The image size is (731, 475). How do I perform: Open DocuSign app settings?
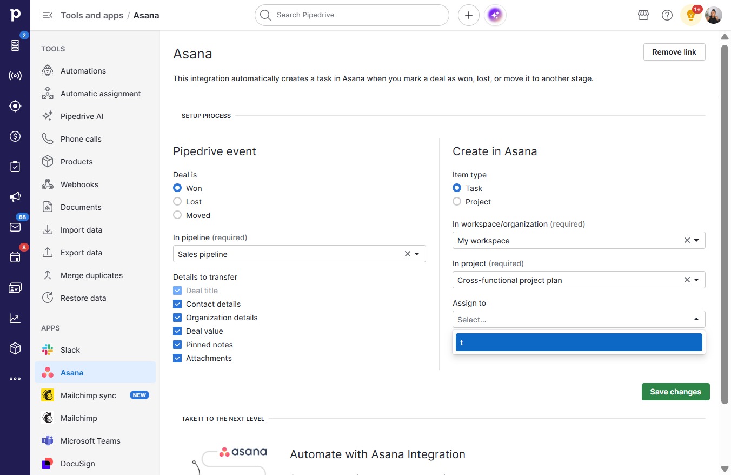click(x=95, y=464)
